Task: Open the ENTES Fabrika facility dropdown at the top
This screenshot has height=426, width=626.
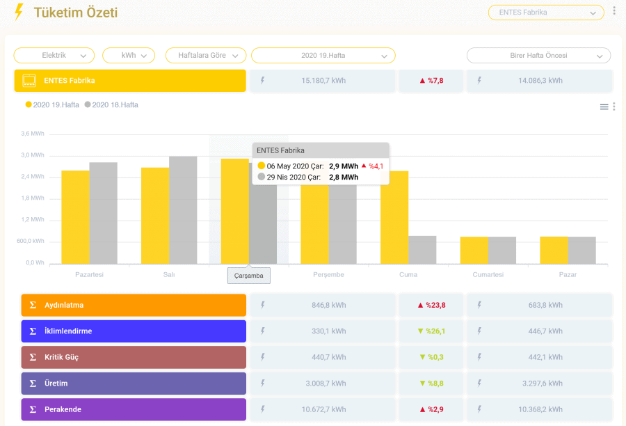Action: 546,13
